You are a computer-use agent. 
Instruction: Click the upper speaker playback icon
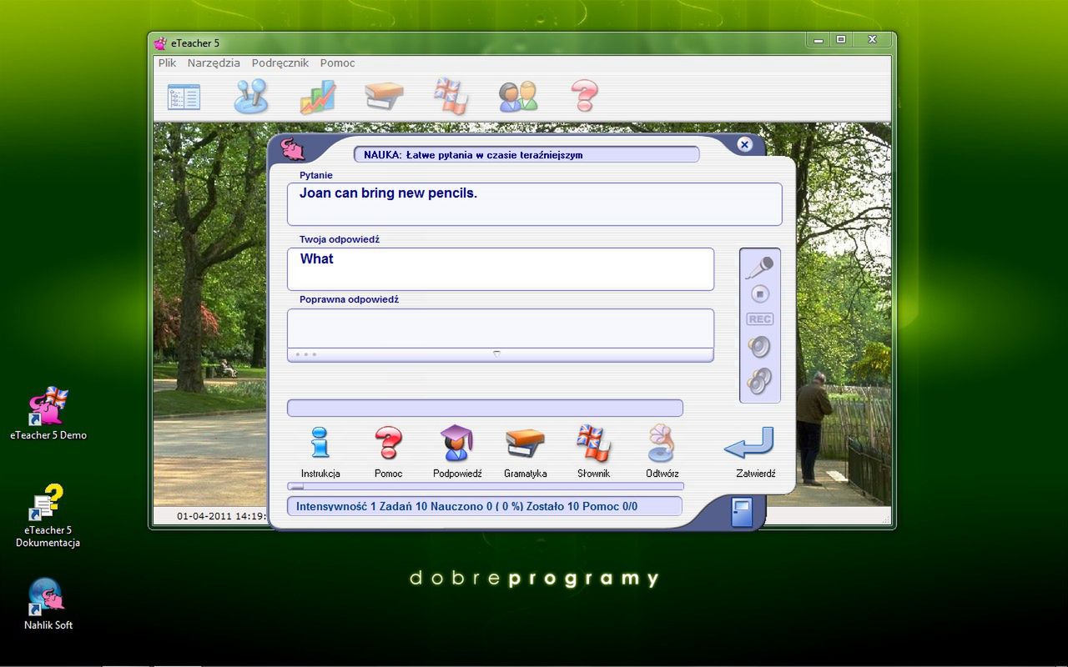(759, 347)
